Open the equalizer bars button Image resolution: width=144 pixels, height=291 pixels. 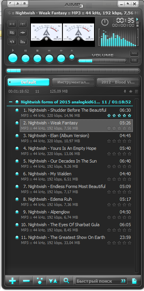point(23,41)
